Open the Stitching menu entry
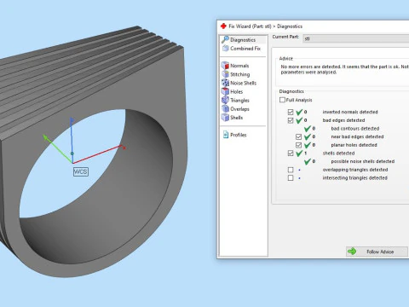 pos(240,74)
